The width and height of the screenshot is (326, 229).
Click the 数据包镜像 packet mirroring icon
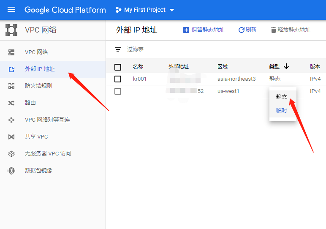click(11, 171)
